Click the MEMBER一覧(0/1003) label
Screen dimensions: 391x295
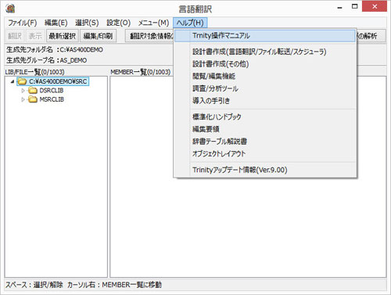pyautogui.click(x=141, y=72)
